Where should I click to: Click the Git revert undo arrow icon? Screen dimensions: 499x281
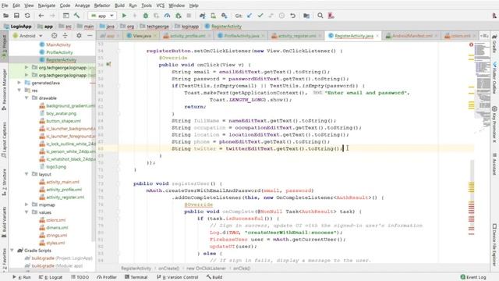293,16
